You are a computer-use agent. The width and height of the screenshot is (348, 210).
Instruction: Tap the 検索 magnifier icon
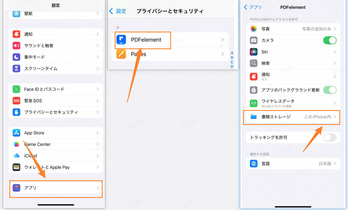253,63
